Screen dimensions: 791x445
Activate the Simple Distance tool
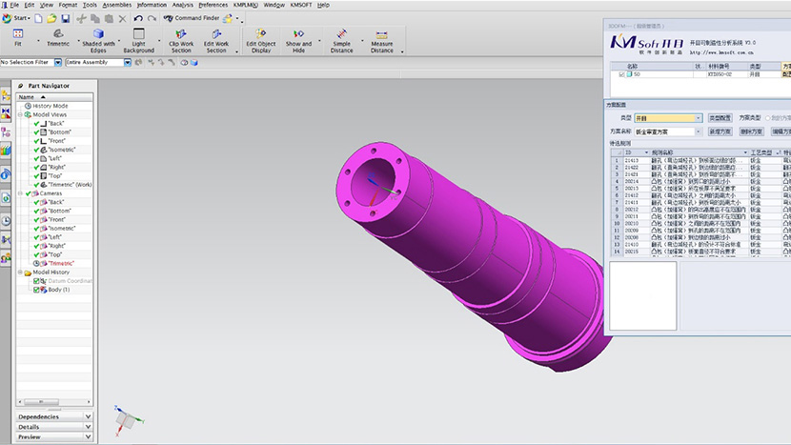341,36
